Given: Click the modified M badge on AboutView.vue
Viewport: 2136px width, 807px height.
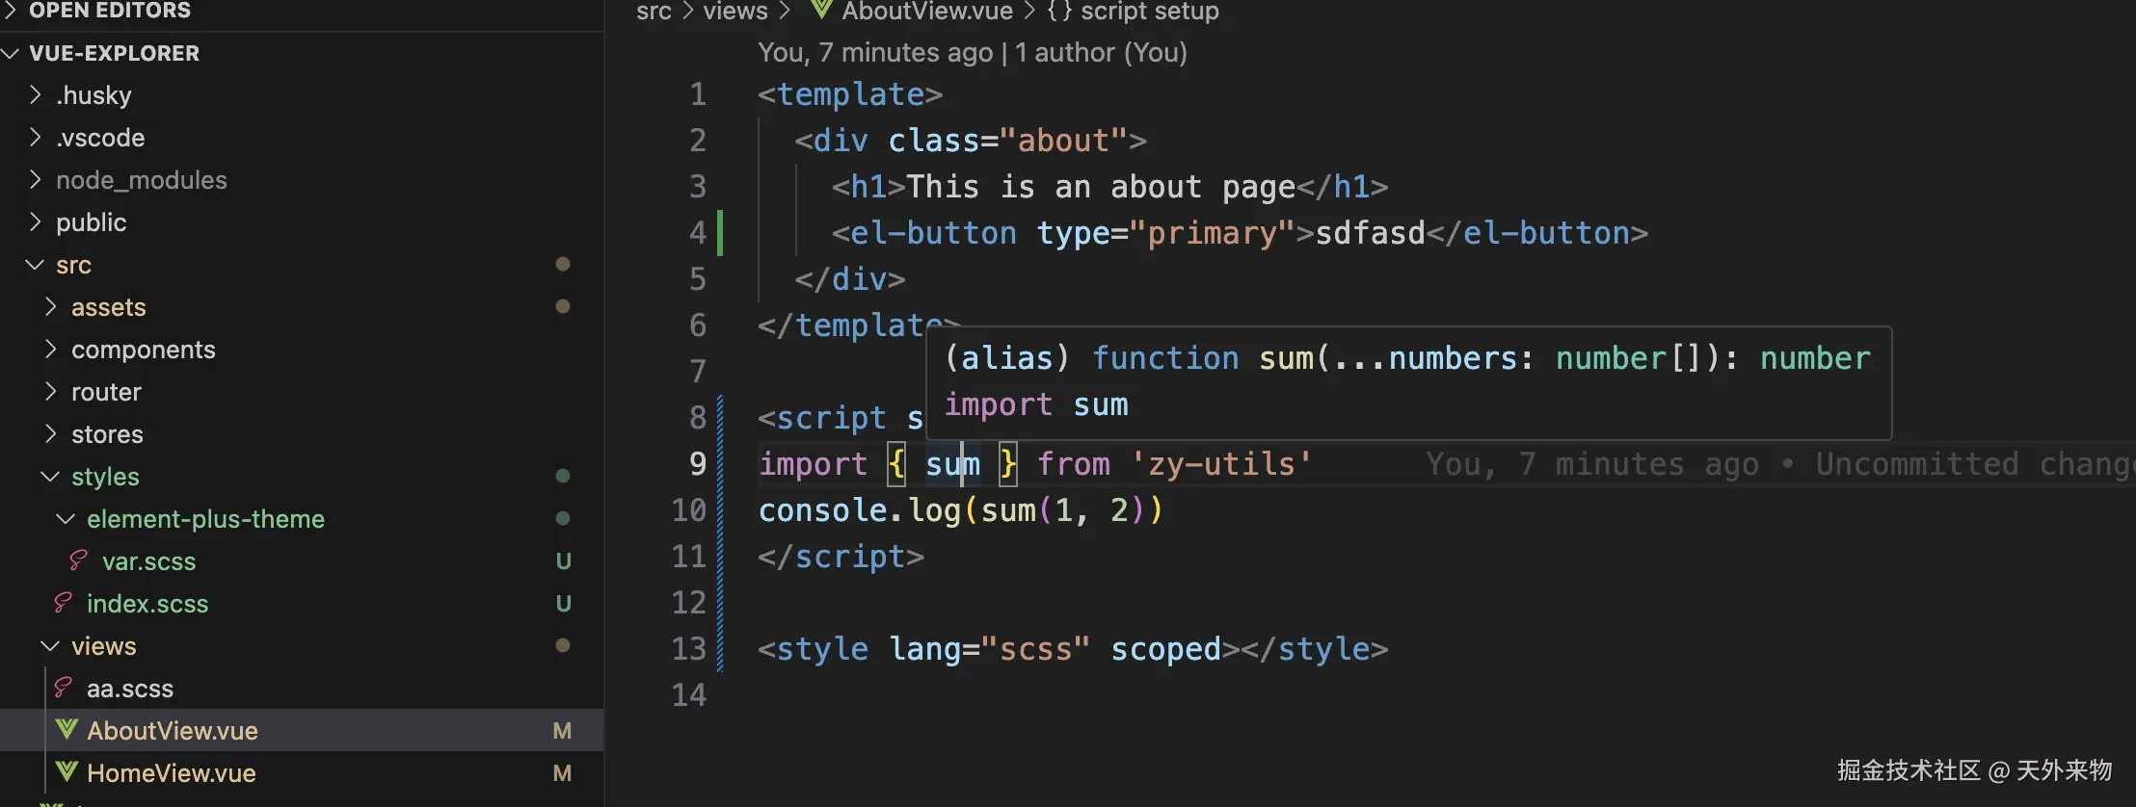Looking at the screenshot, I should coord(563,731).
